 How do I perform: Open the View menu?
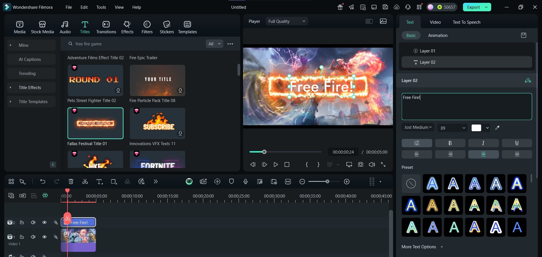click(119, 7)
